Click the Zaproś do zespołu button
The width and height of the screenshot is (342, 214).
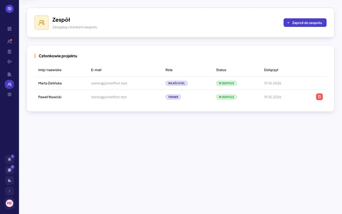(x=305, y=23)
